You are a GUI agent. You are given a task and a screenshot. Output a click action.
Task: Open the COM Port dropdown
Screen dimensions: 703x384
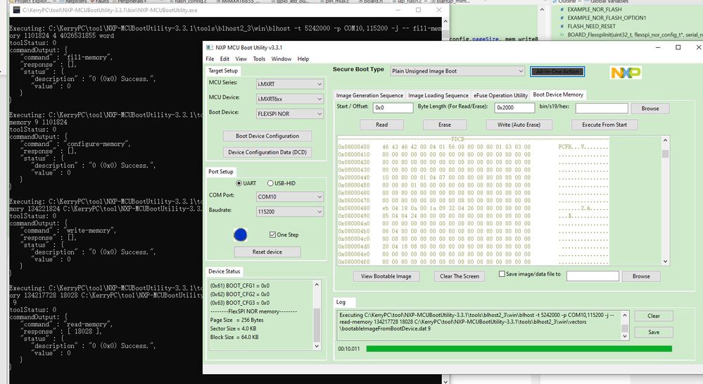point(290,197)
